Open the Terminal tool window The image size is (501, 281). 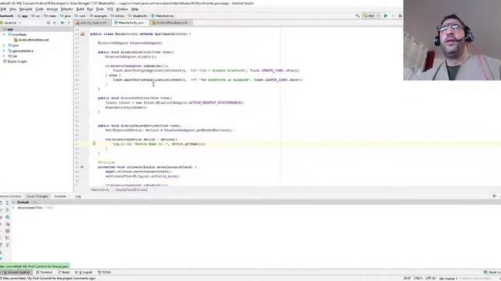[x=45, y=272]
